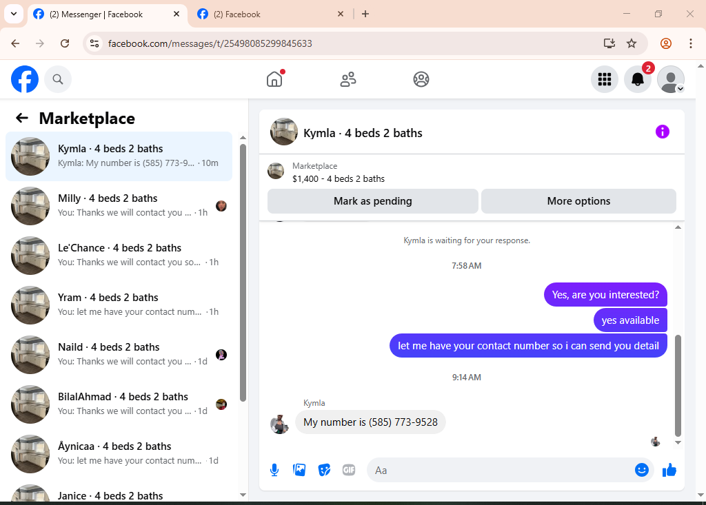Click the address bar URL
Viewport: 706px width, 505px height.
210,43
